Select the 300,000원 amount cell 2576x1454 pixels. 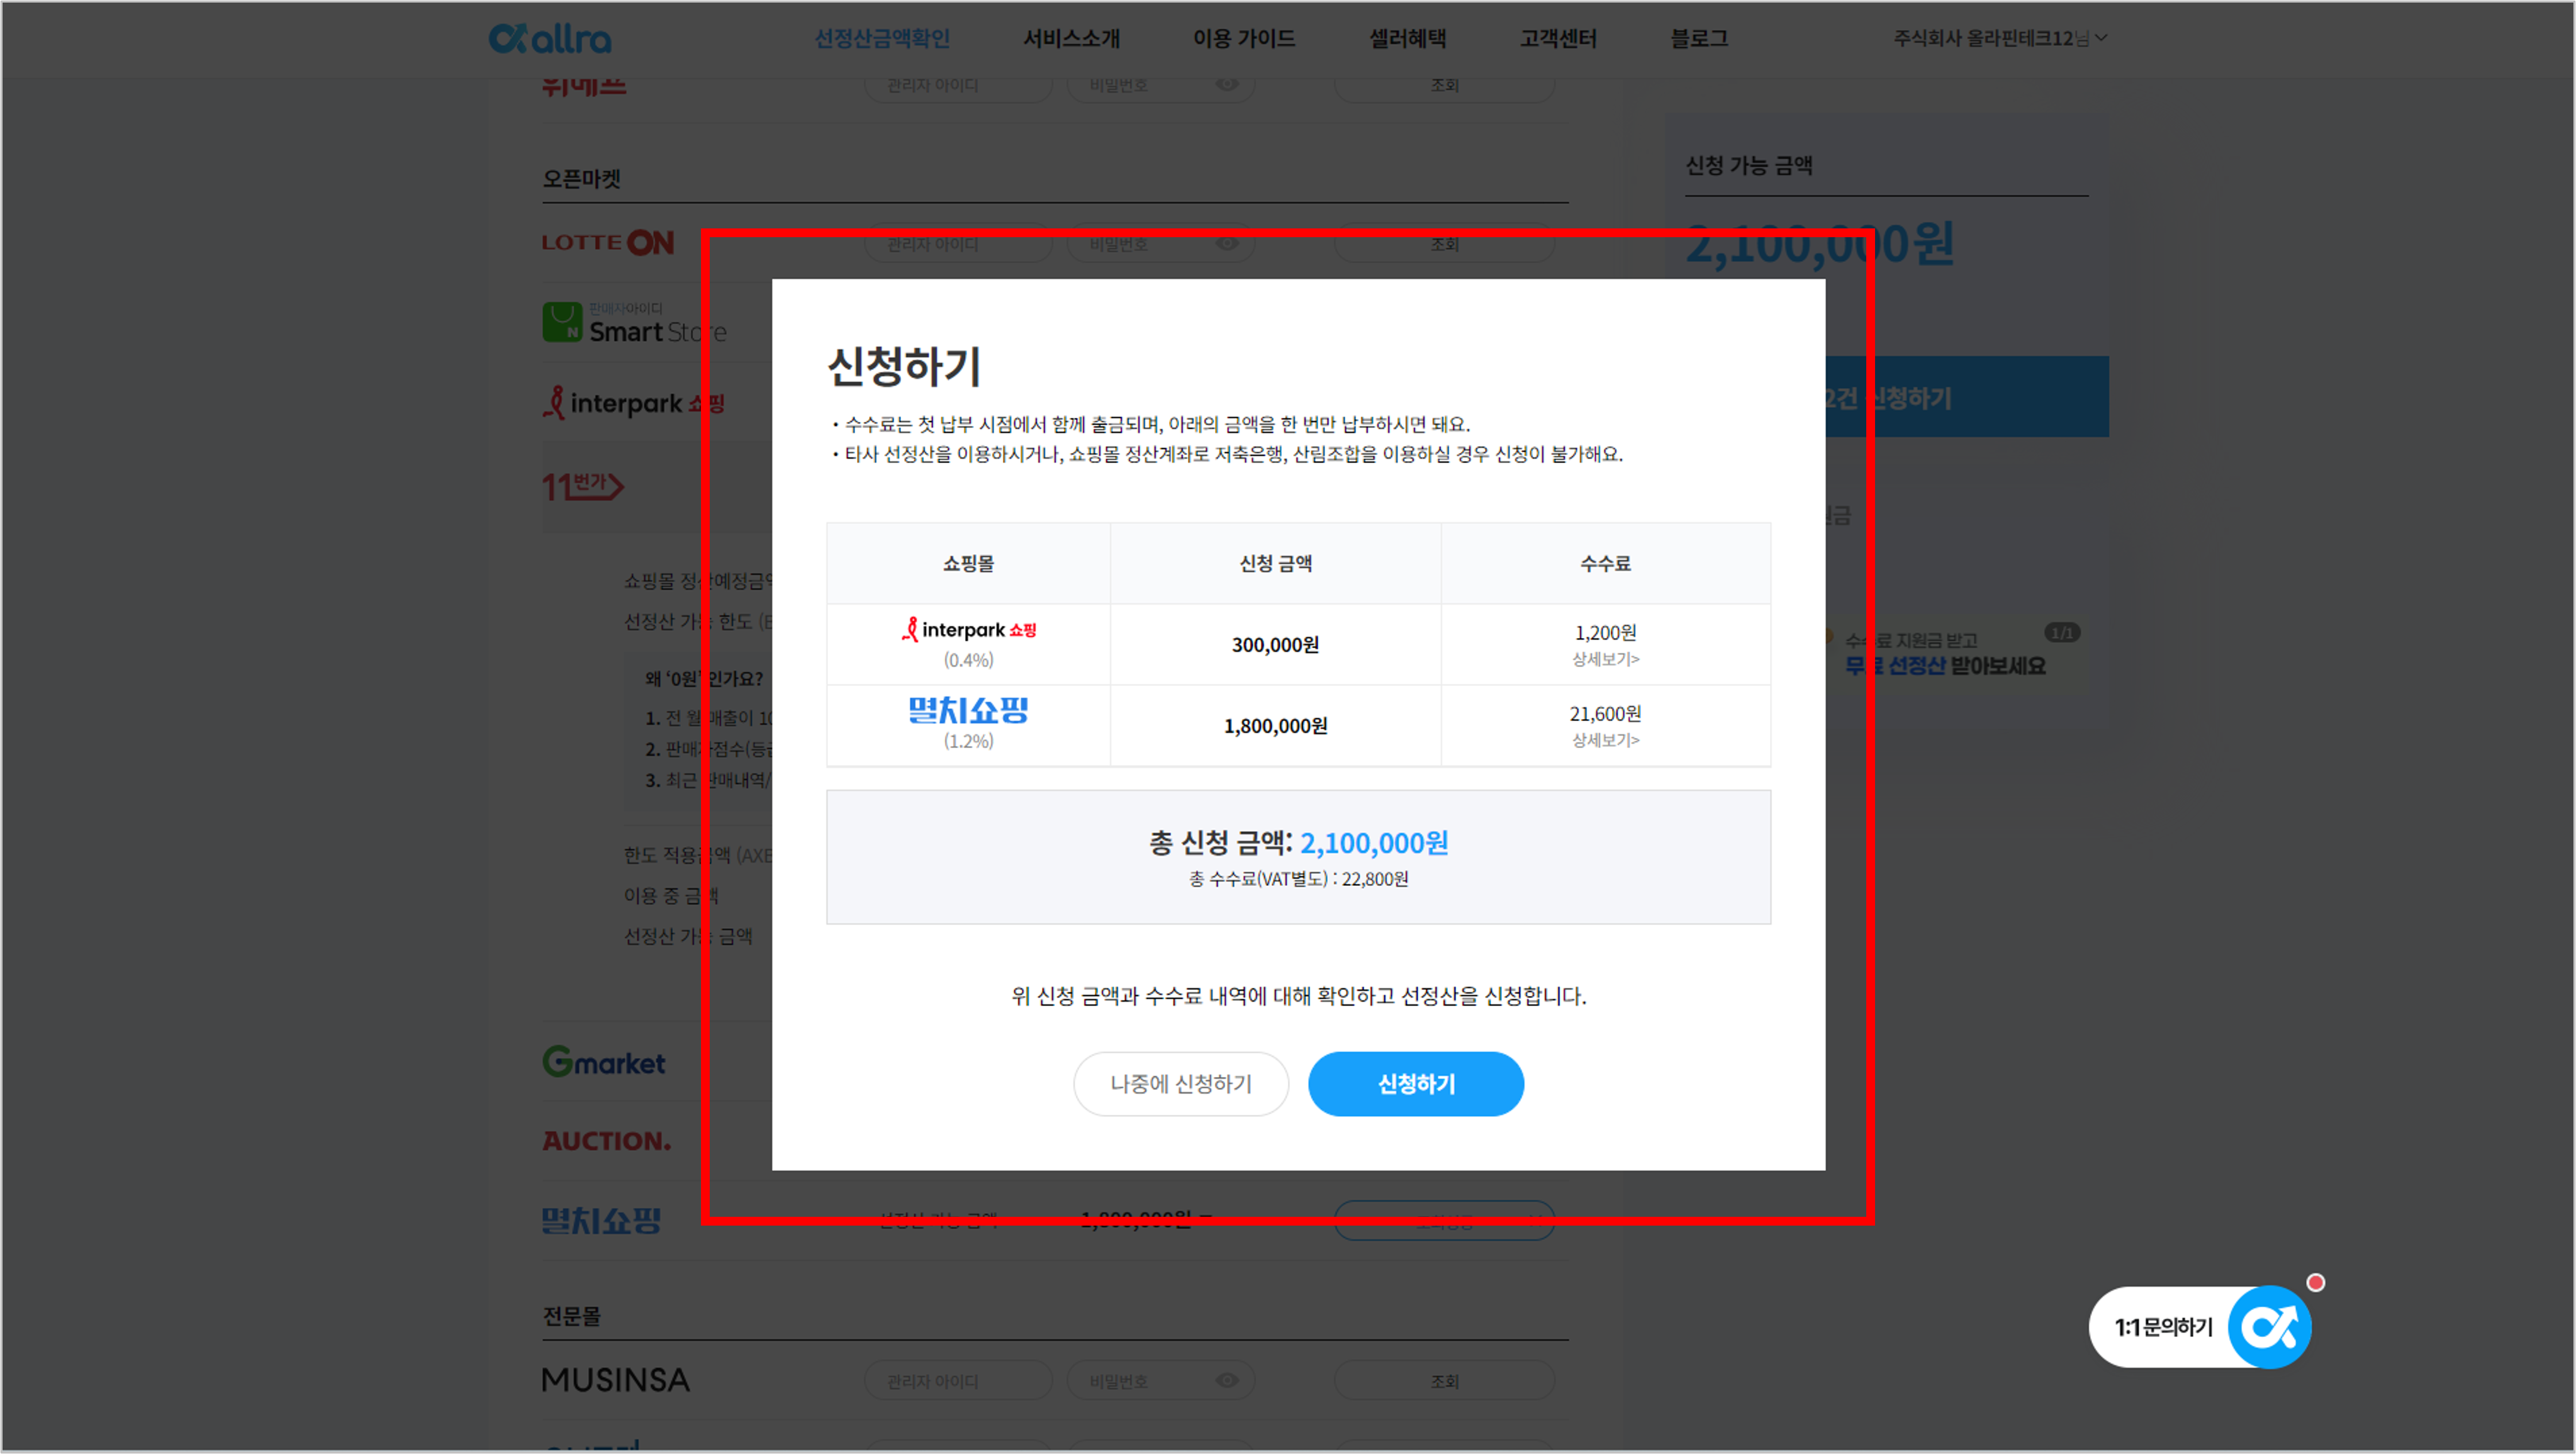coord(1275,645)
